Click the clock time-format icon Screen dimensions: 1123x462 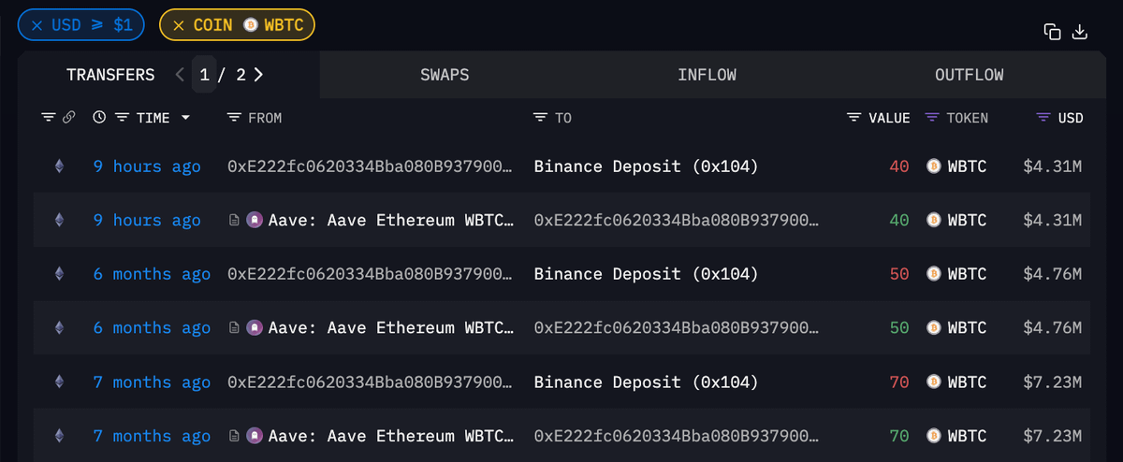(x=100, y=118)
